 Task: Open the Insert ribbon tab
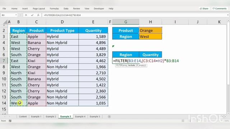point(25,9)
